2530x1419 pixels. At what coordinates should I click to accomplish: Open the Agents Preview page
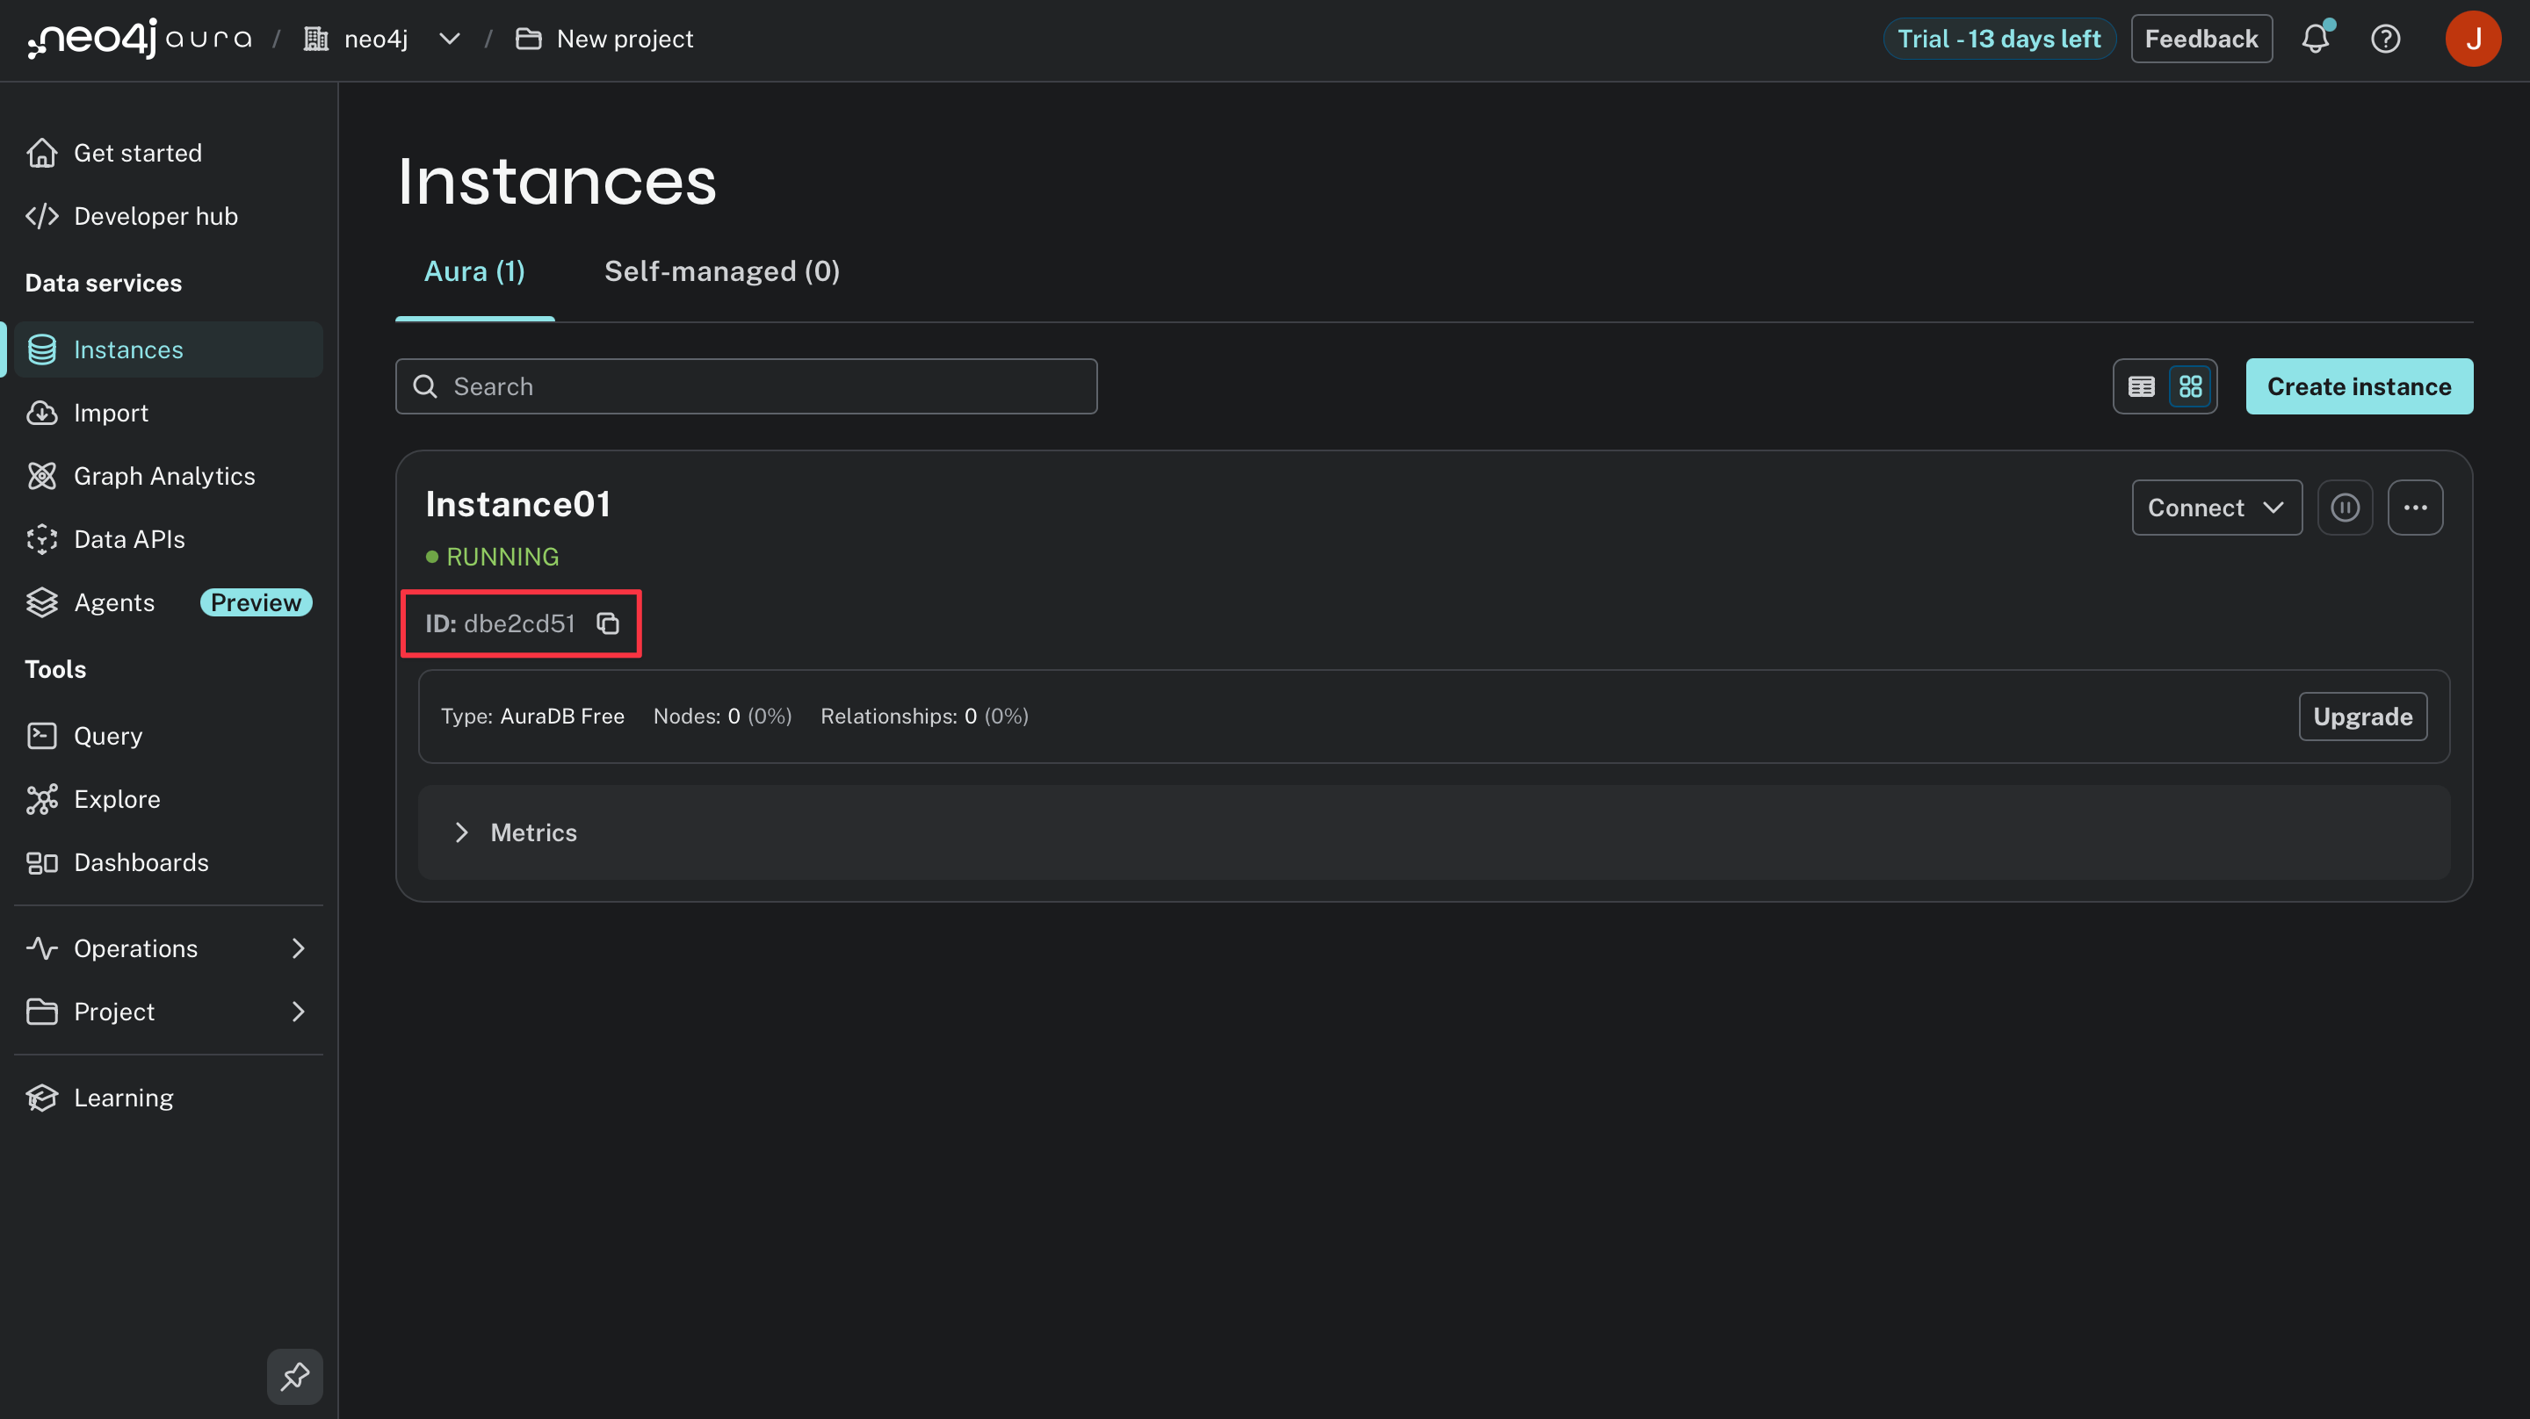(114, 602)
